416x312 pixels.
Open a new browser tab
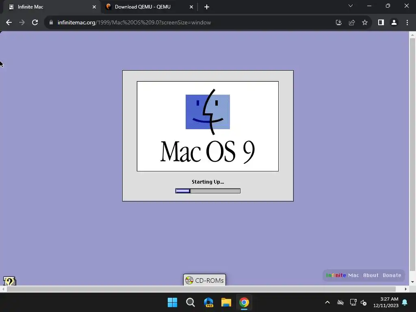pyautogui.click(x=207, y=7)
